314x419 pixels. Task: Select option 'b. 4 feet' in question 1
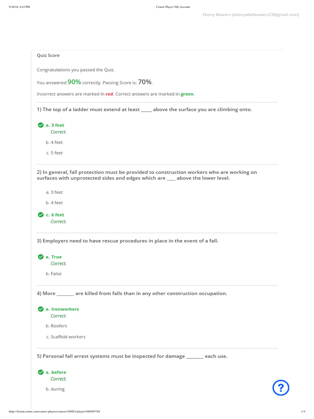point(54,142)
